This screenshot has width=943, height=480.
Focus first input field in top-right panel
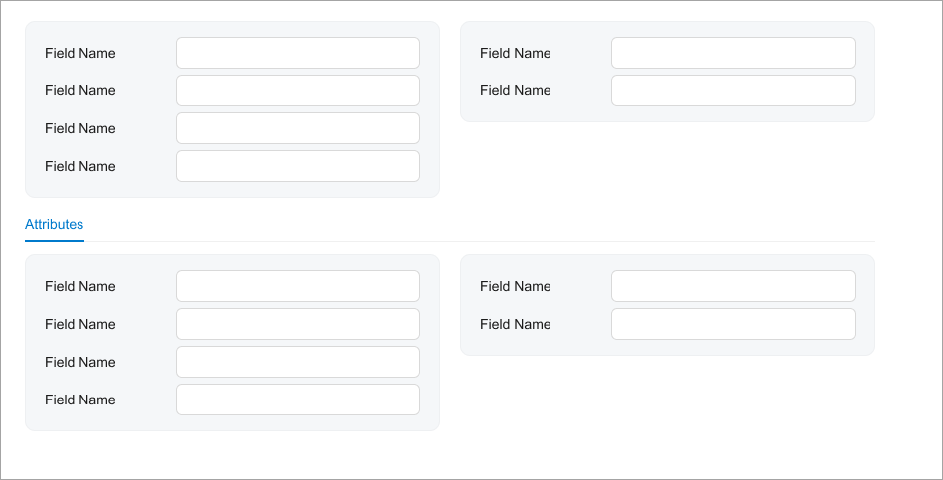click(x=733, y=53)
